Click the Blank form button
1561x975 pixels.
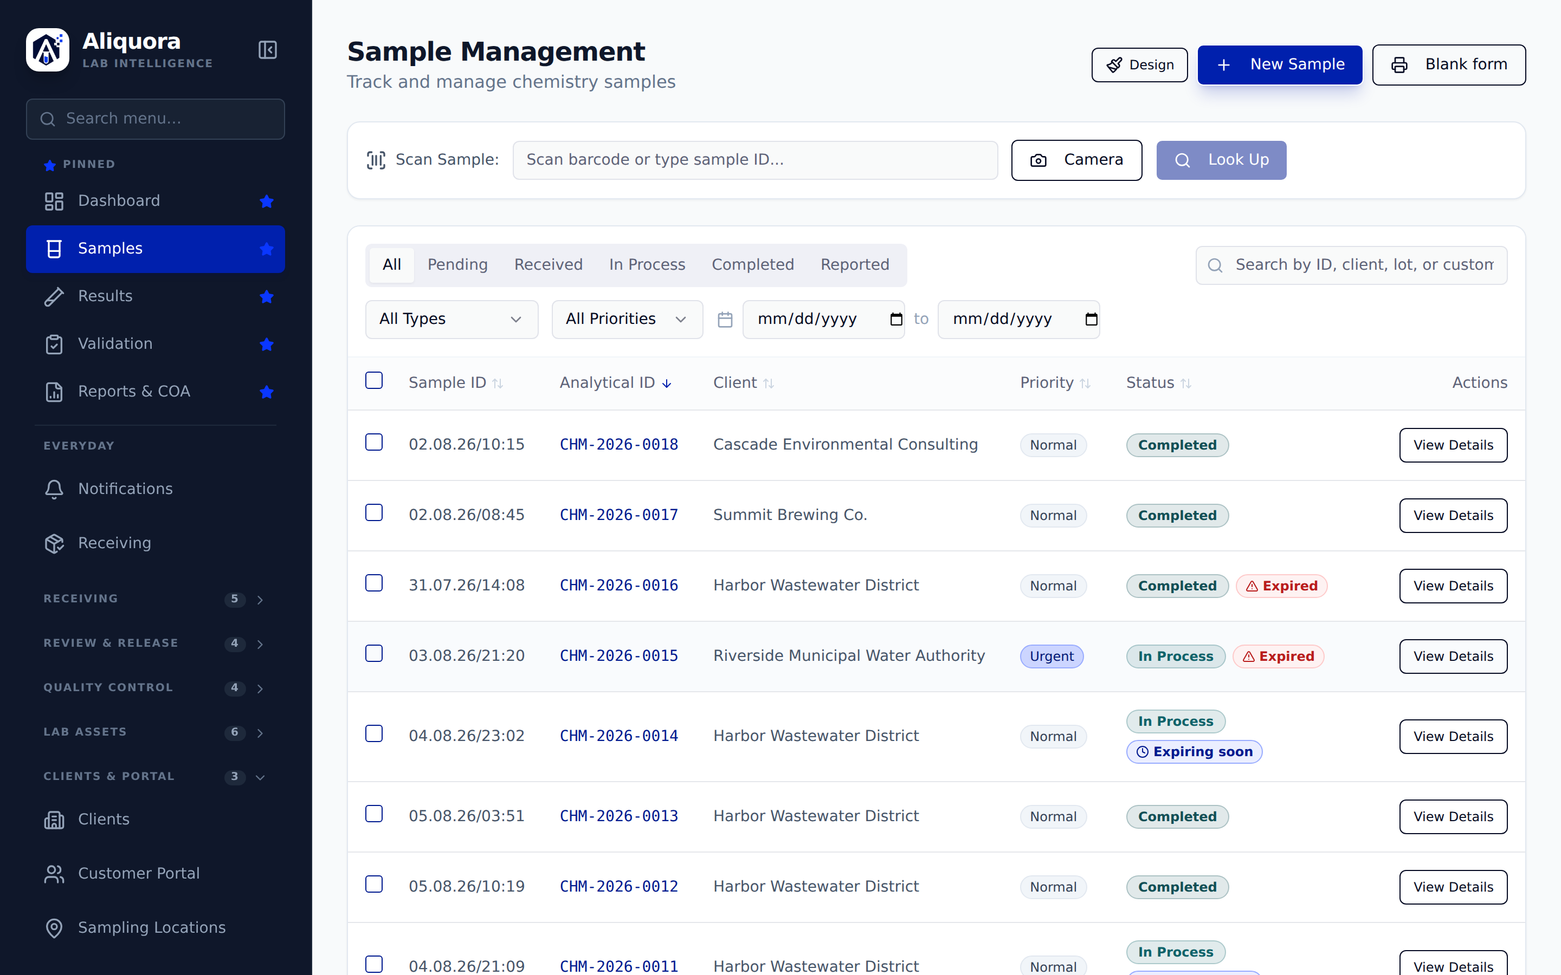point(1449,64)
